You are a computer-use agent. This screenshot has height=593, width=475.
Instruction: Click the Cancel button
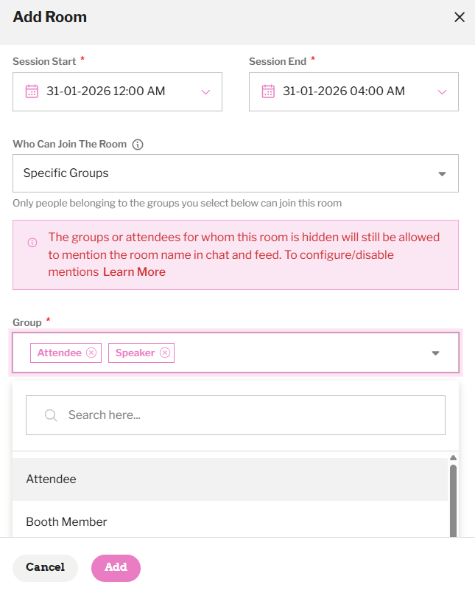click(46, 568)
